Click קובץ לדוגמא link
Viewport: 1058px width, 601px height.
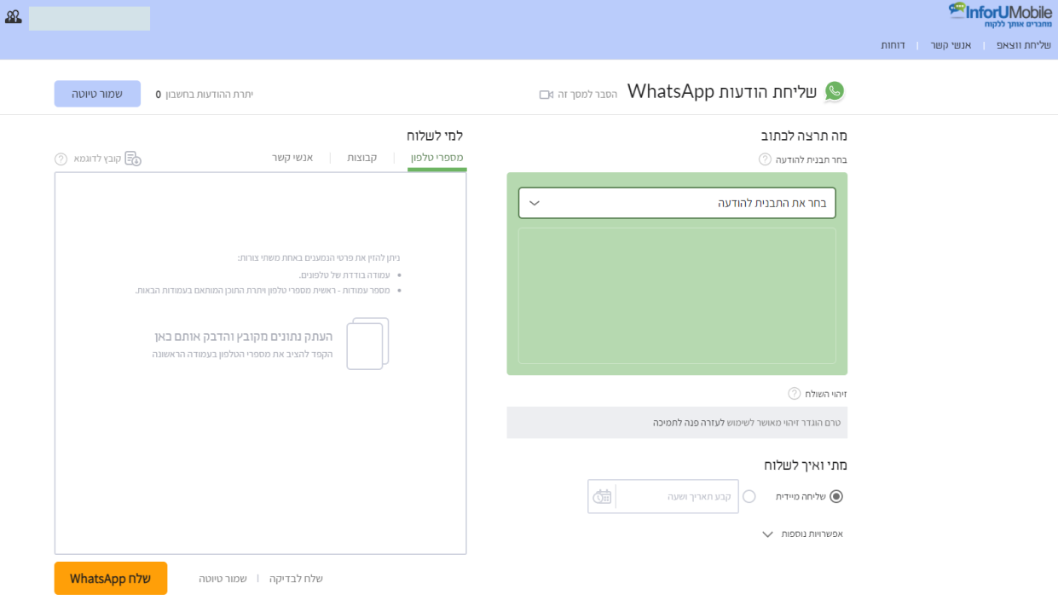tap(96, 159)
